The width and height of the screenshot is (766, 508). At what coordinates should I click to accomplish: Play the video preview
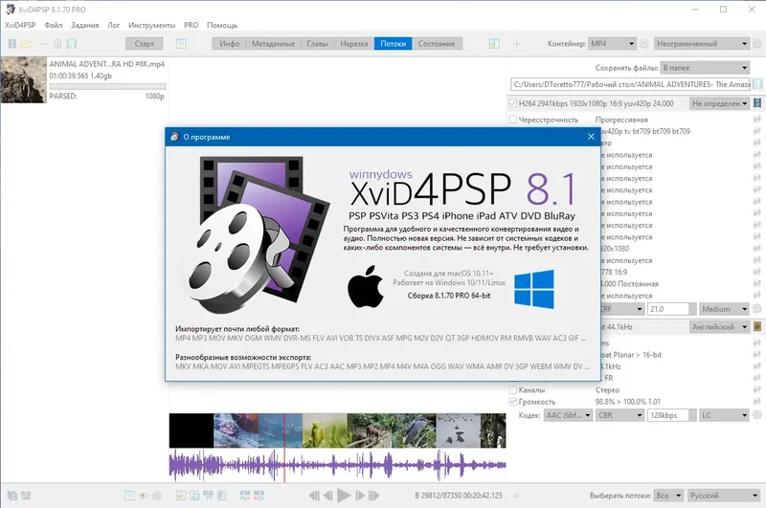(x=344, y=496)
